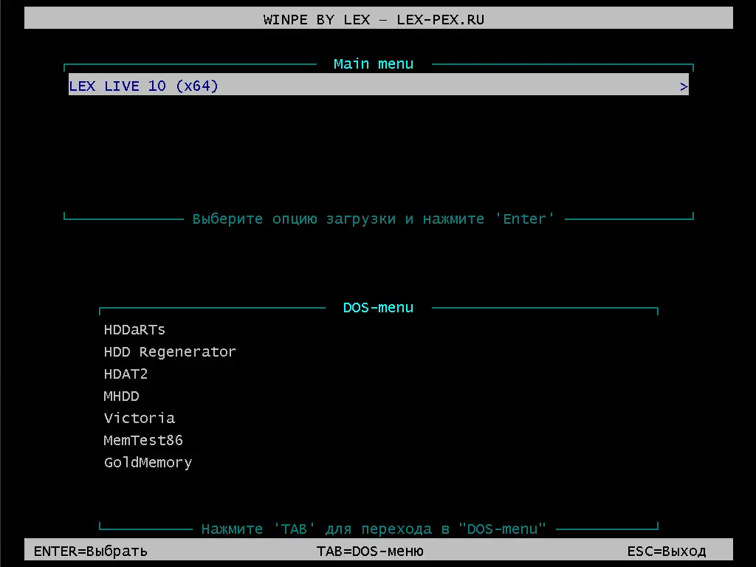The height and width of the screenshot is (567, 756).
Task: Choose GoldMemory from the DOS-menu
Action: 148,462
